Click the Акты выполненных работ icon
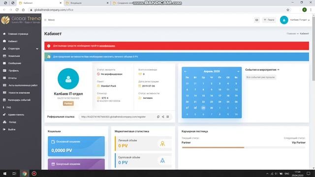Screen dimensions: 315x177 tap(4, 85)
